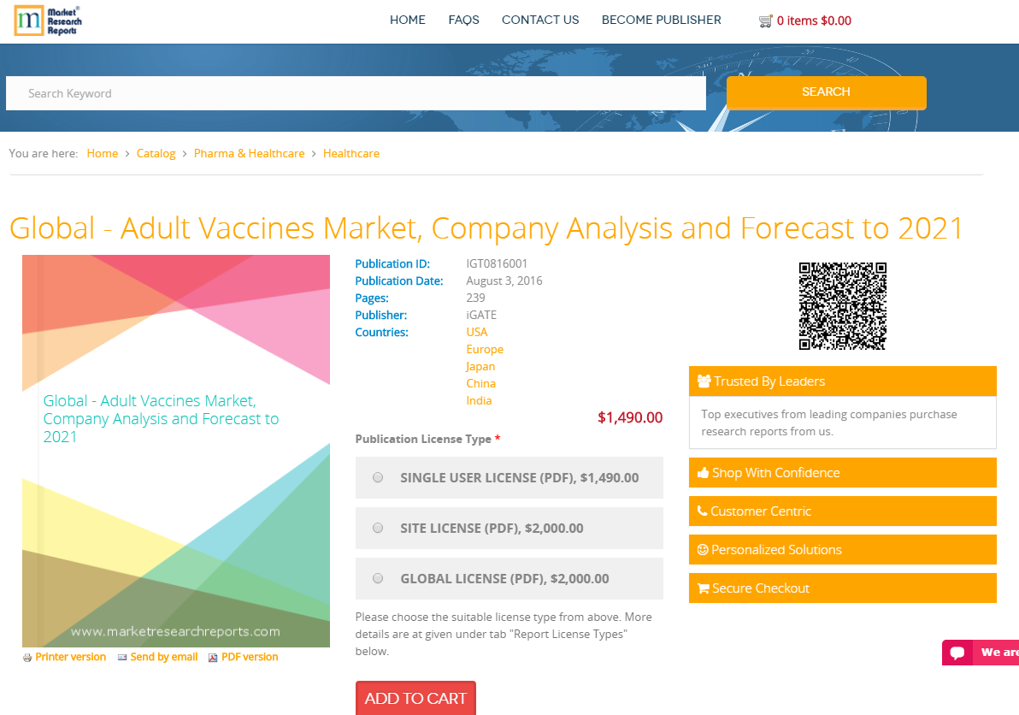Click the USA country link
This screenshot has height=715, width=1019.
coord(476,332)
